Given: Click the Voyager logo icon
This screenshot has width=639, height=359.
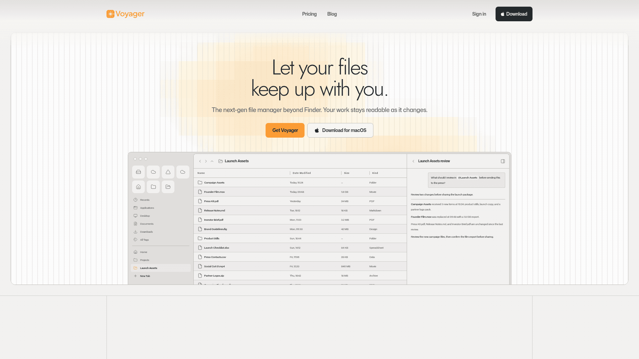Looking at the screenshot, I should (110, 14).
